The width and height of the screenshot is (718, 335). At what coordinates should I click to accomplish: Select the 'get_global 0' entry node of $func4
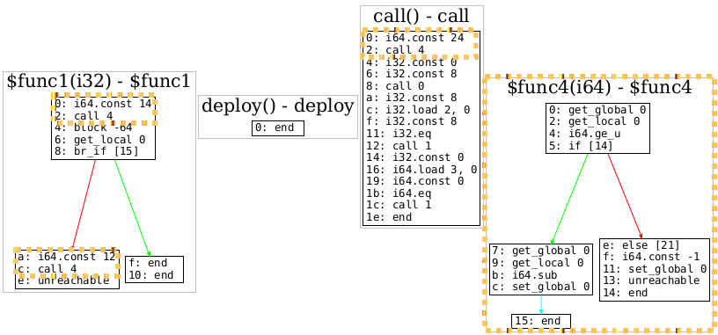pyautogui.click(x=597, y=128)
